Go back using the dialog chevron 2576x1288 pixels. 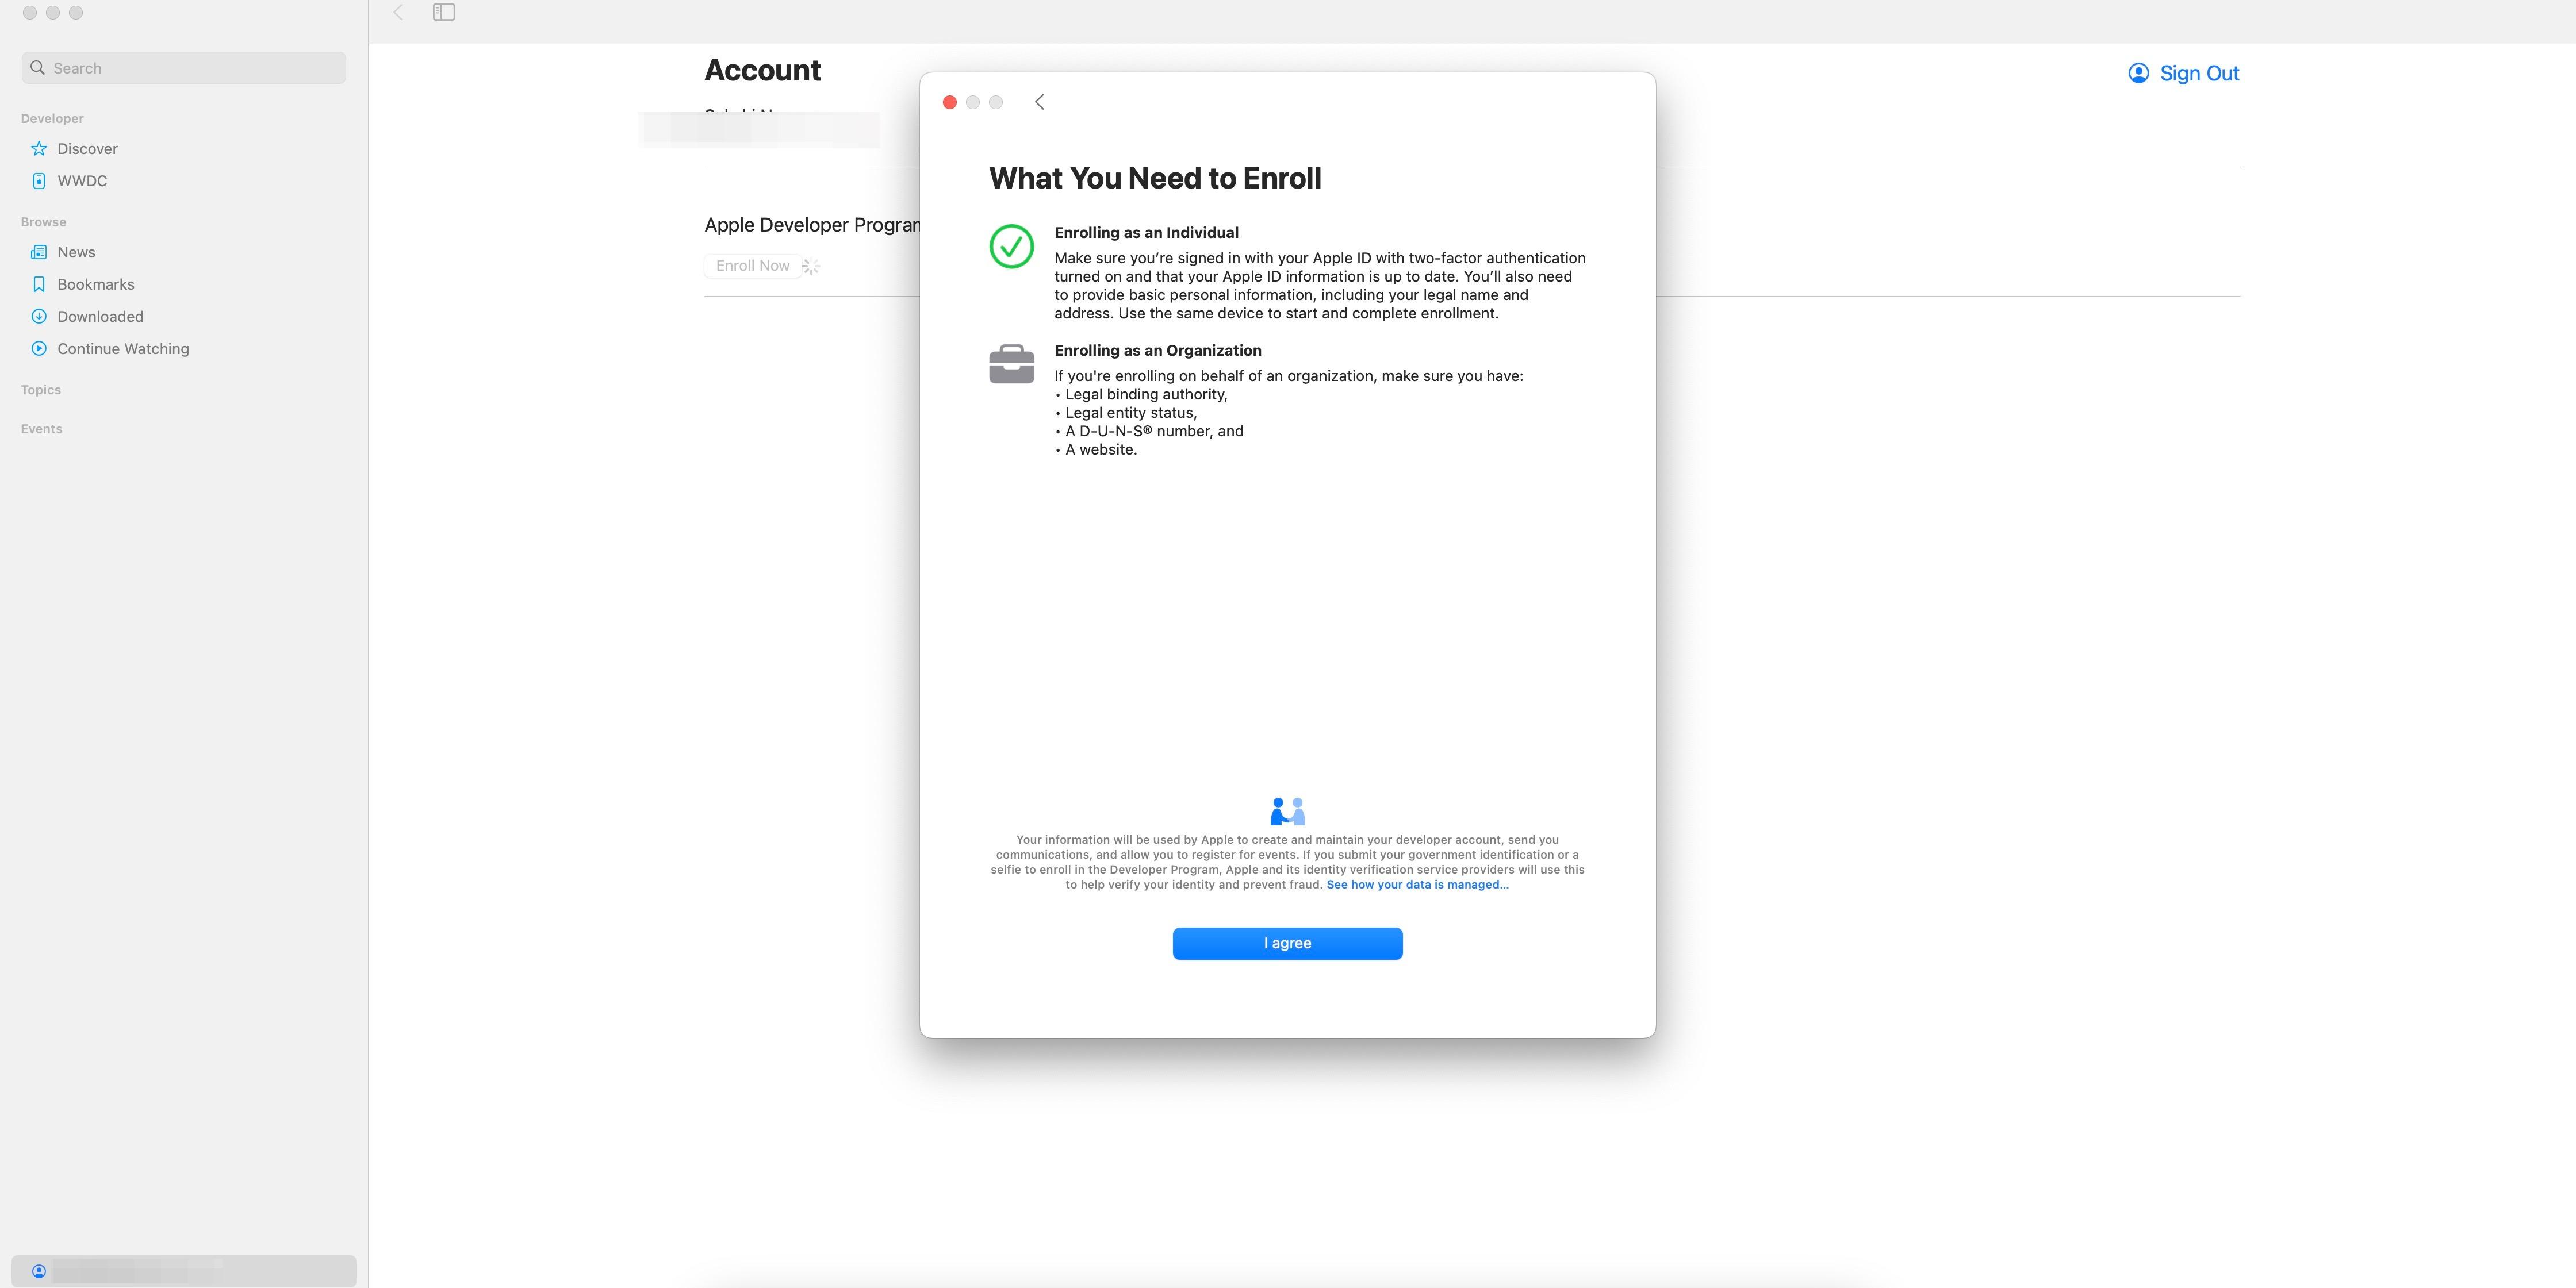coord(1039,102)
